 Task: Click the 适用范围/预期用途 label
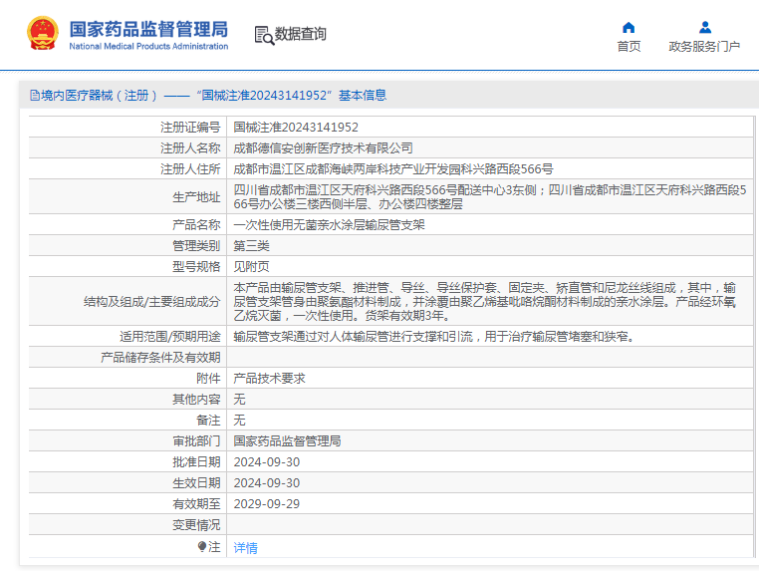pyautogui.click(x=170, y=336)
